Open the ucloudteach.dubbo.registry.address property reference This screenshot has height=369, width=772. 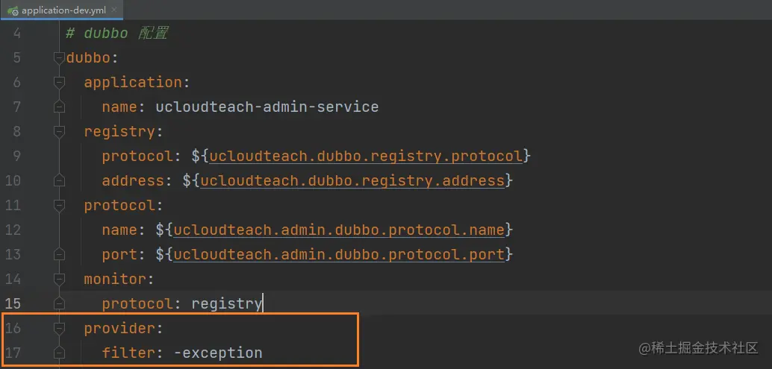pyautogui.click(x=352, y=180)
